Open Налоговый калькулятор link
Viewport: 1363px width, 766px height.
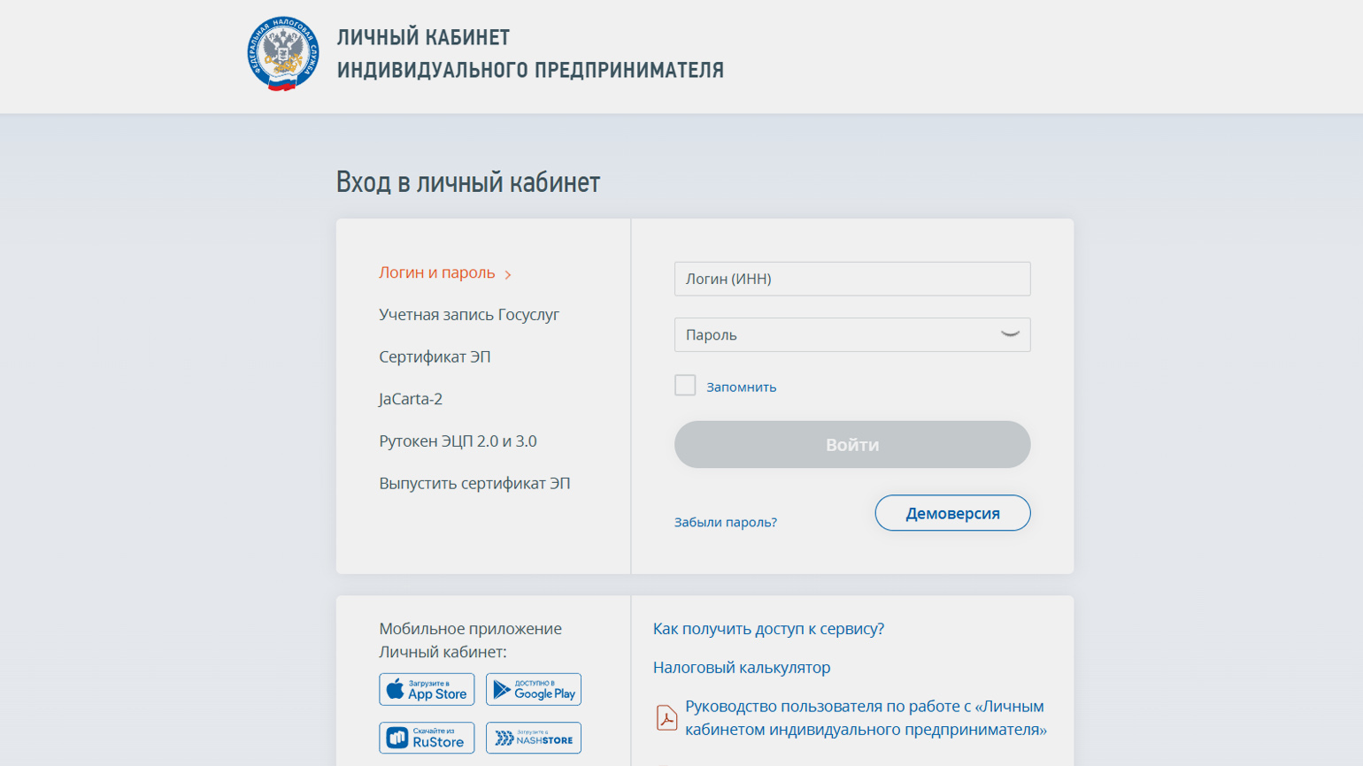[742, 668]
